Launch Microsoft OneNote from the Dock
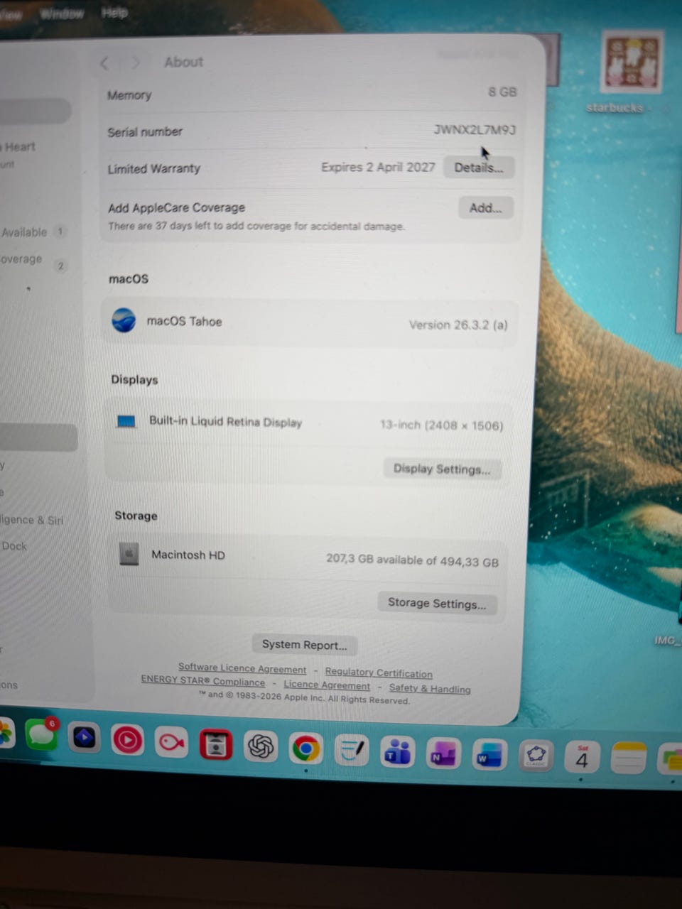The height and width of the screenshot is (909, 682). coord(443,754)
